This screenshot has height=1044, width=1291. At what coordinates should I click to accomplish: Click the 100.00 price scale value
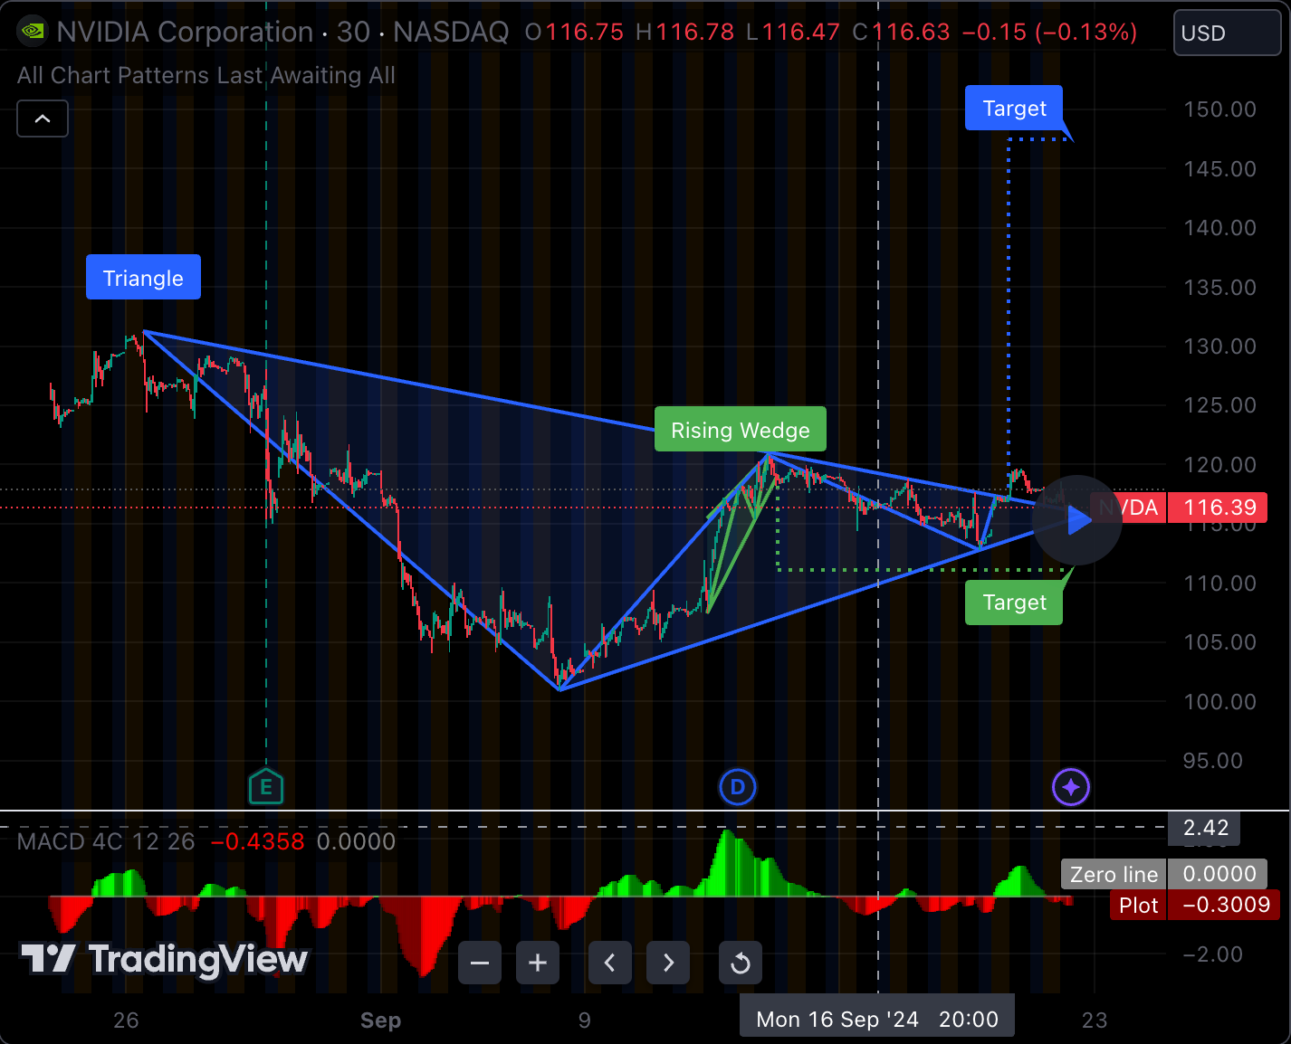1219,702
